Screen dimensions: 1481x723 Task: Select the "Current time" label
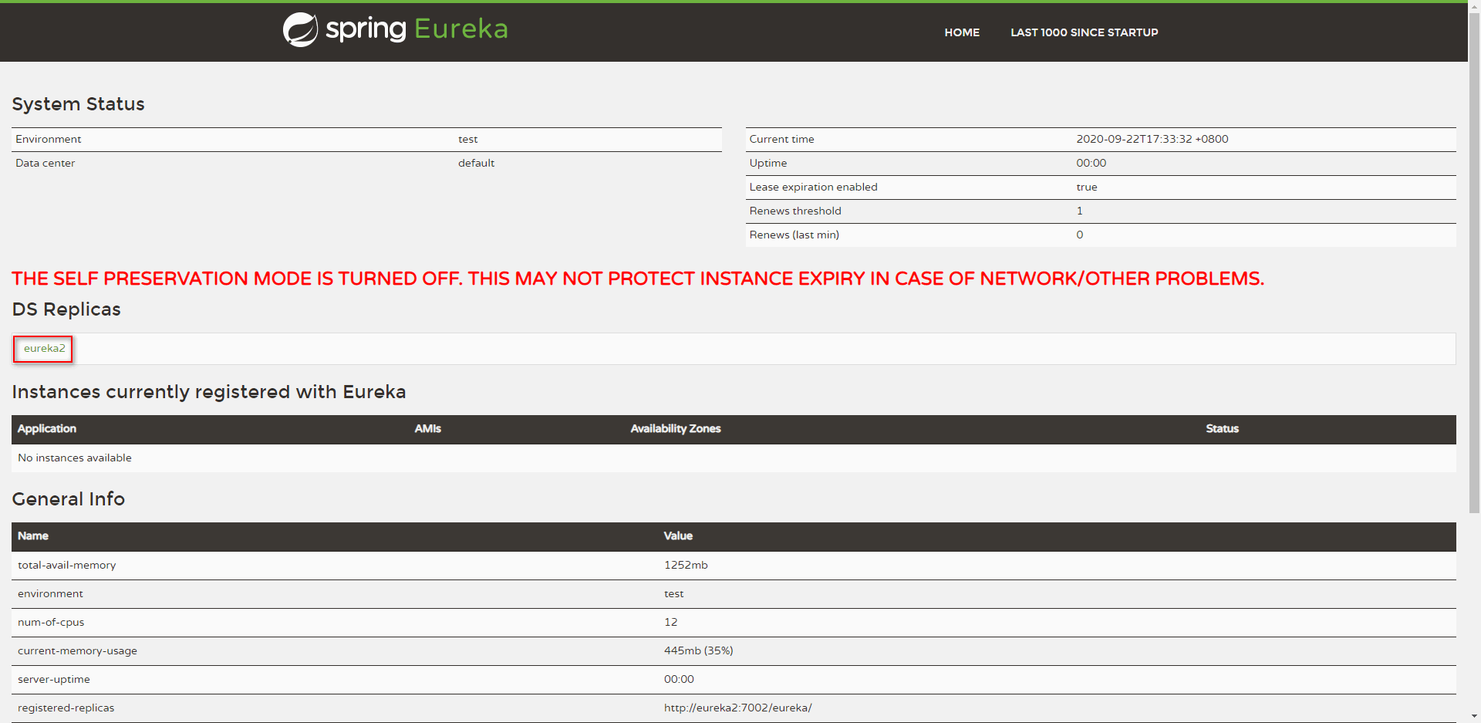pyautogui.click(x=782, y=140)
